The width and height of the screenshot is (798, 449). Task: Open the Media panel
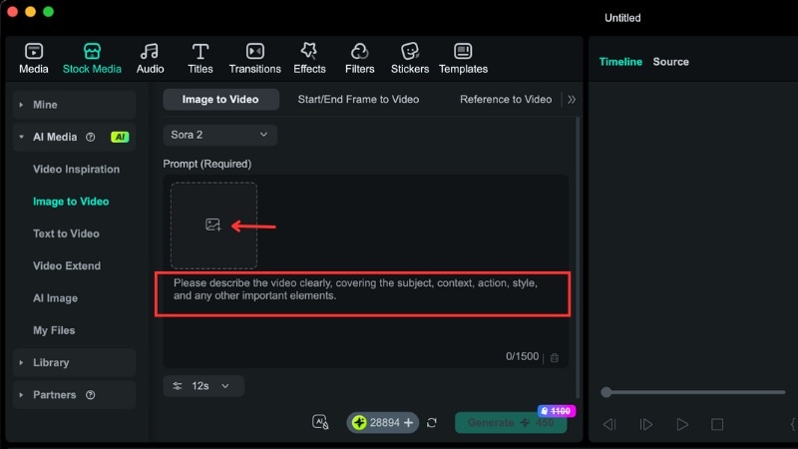[34, 59]
